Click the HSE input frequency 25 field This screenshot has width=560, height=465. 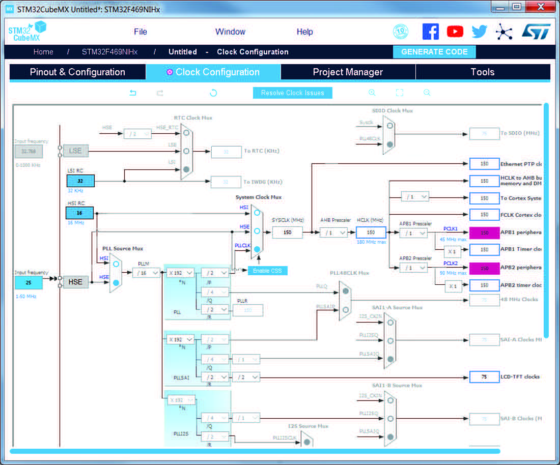pos(29,283)
